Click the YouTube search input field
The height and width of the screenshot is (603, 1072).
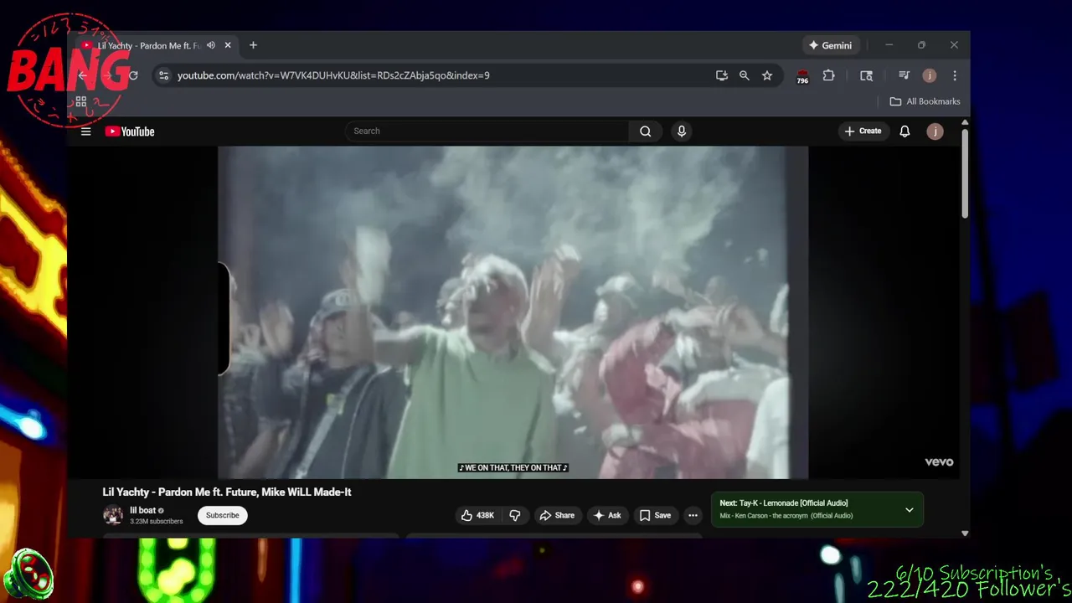click(x=487, y=131)
